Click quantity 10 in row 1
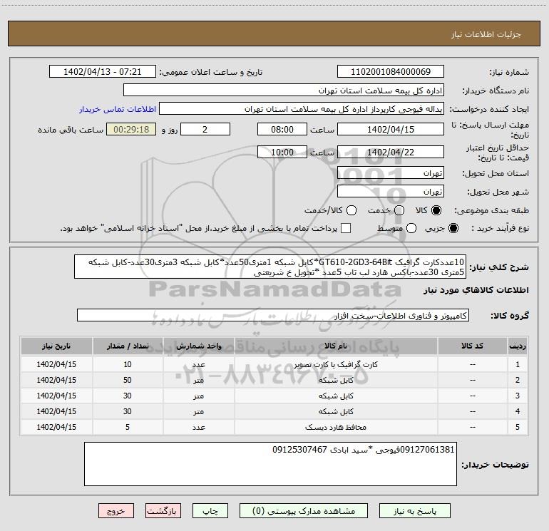 coord(128,364)
